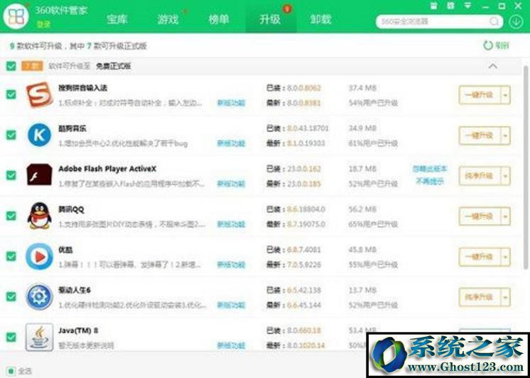530x378 pixels.
Task: Open 新版功能 link for Java(TM) 8
Action: click(231, 345)
